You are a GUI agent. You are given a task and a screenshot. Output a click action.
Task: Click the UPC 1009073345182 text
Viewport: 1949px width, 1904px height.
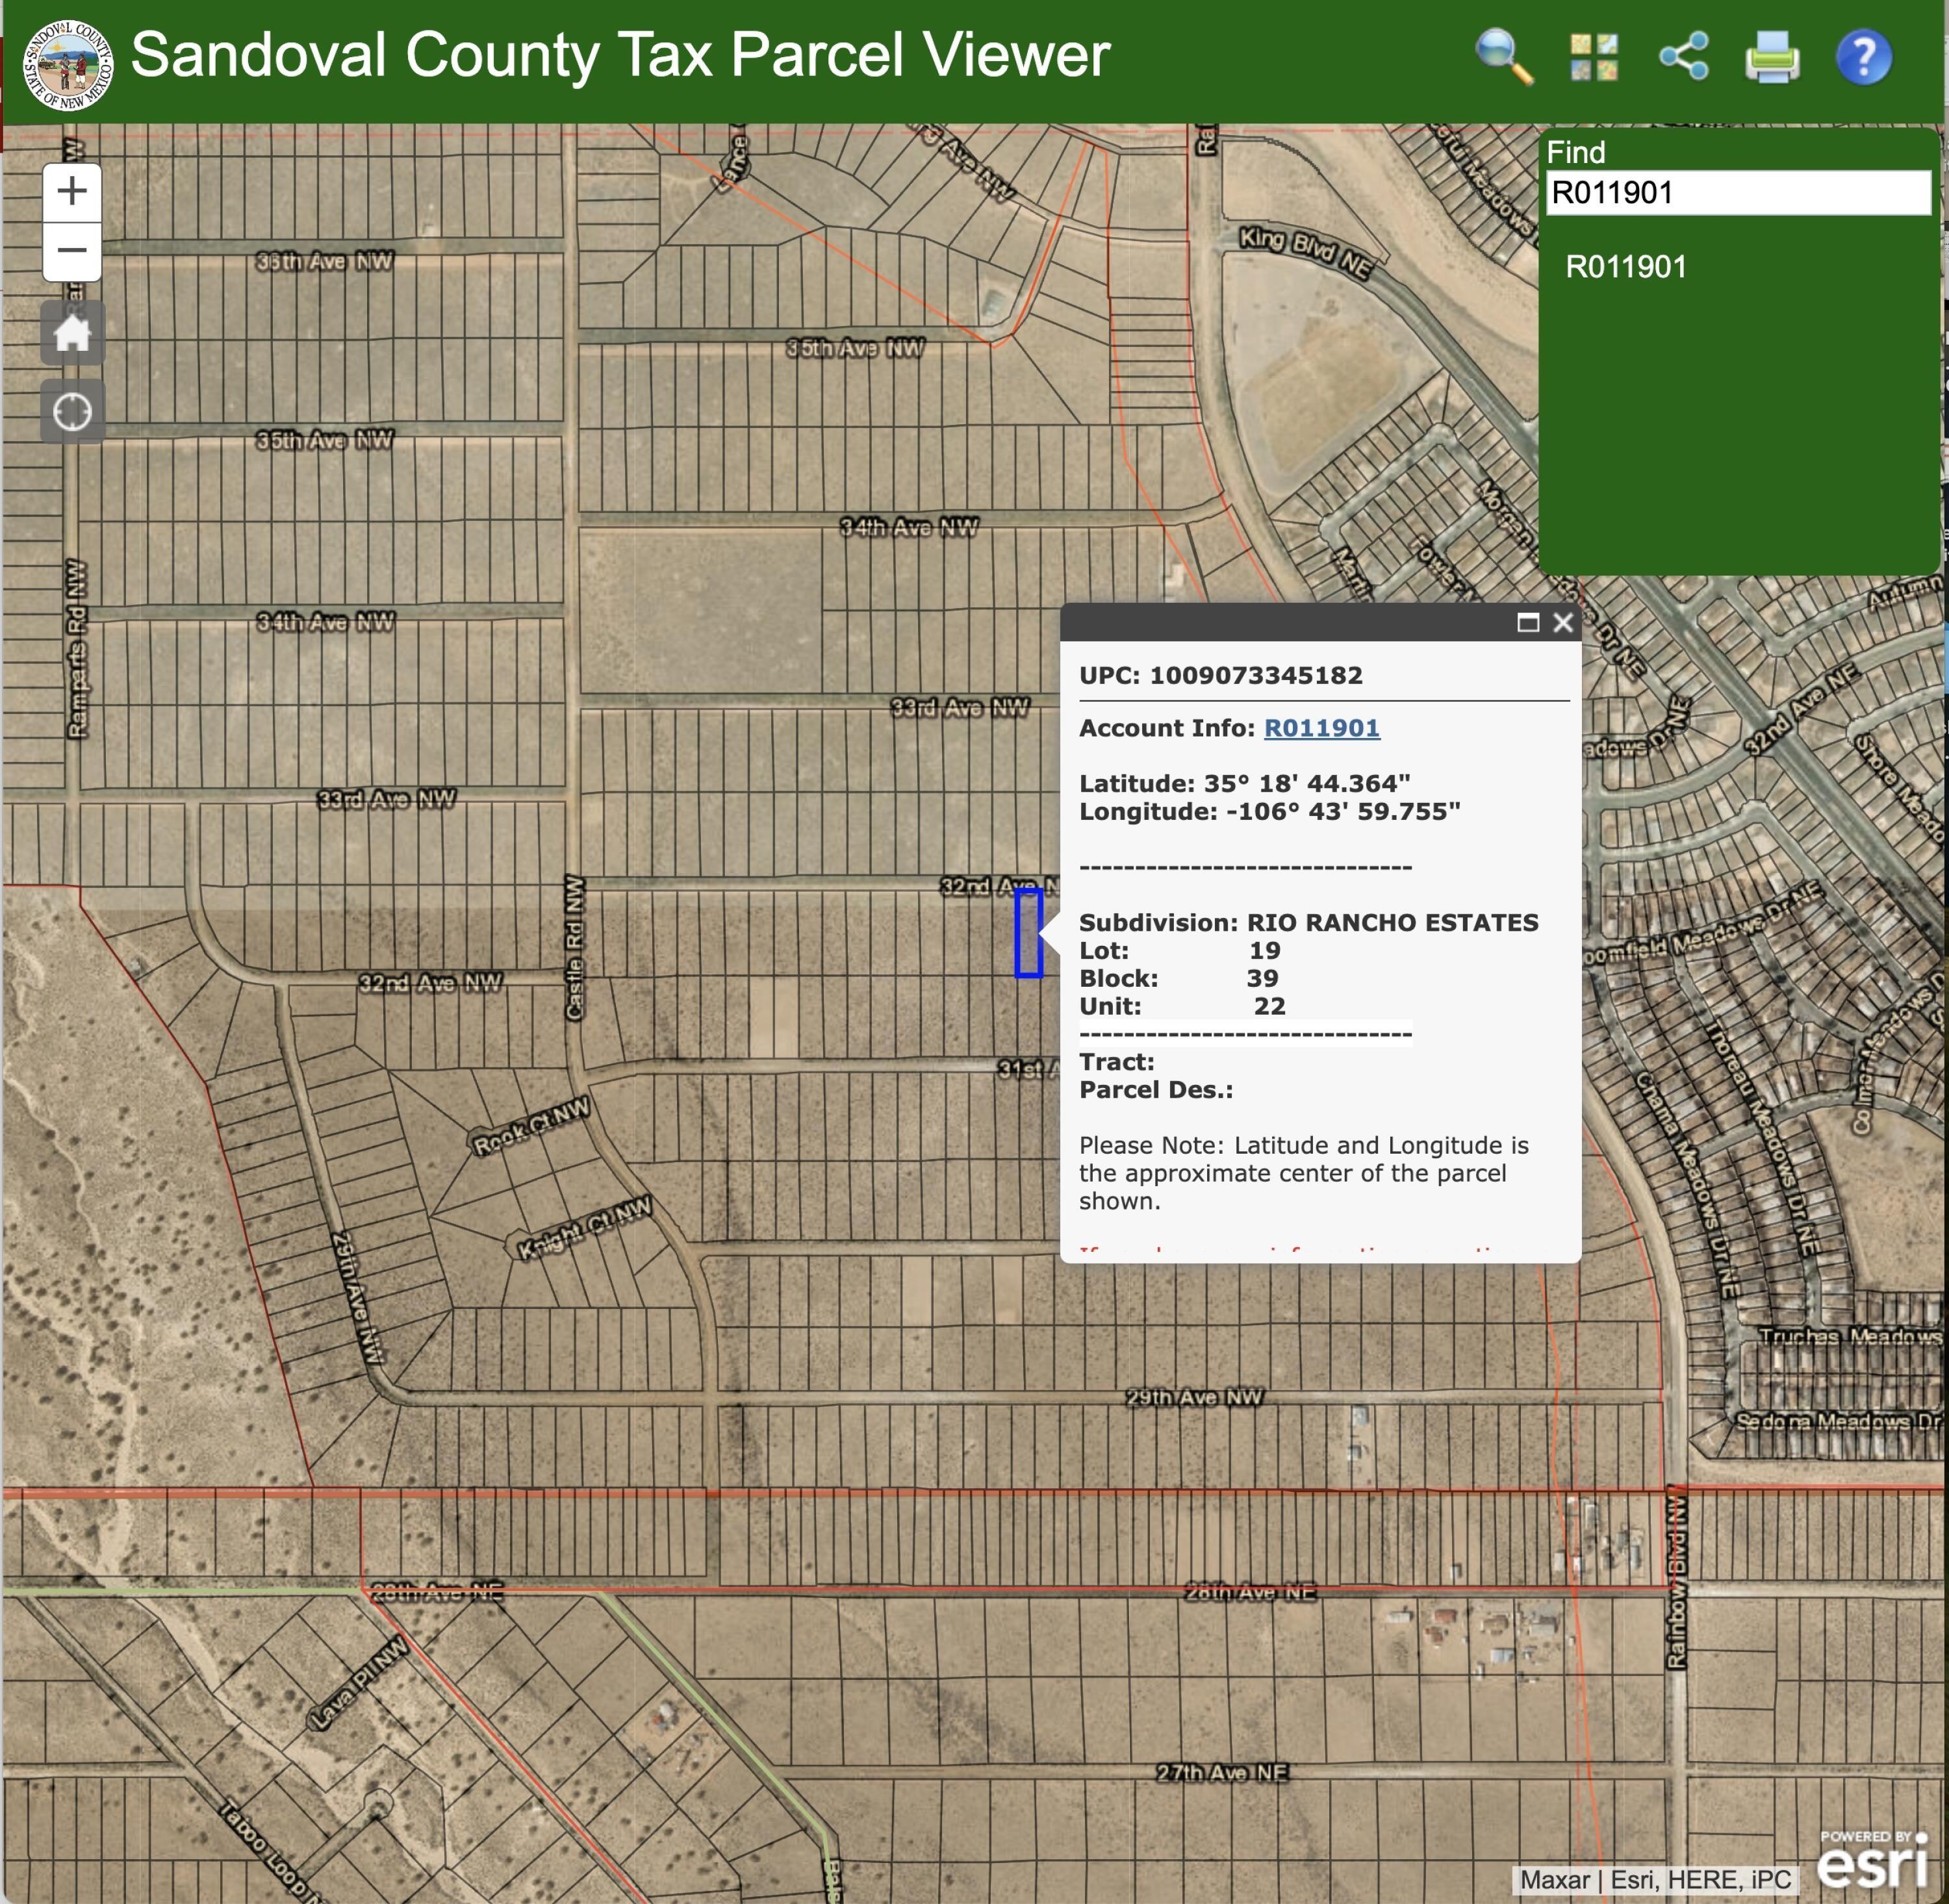click(1220, 675)
